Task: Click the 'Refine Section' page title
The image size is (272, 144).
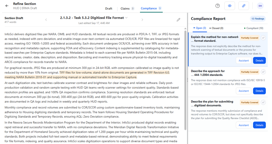Action: [x=24, y=4]
